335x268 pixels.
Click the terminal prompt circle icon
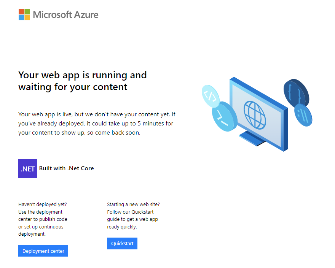(224, 116)
